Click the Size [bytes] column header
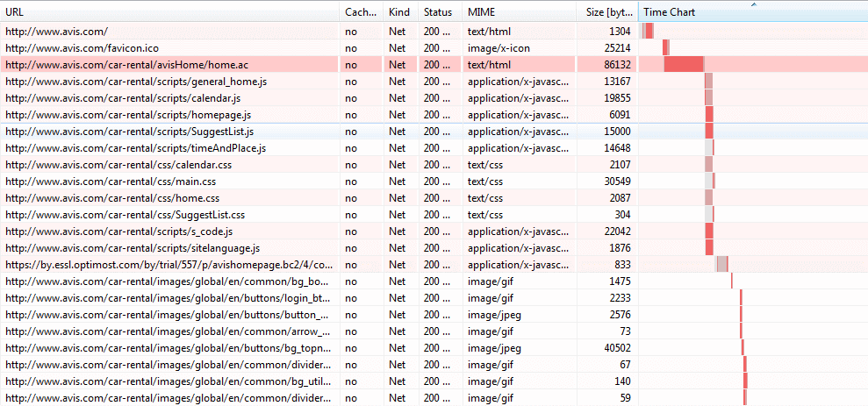The image size is (868, 406). (607, 11)
